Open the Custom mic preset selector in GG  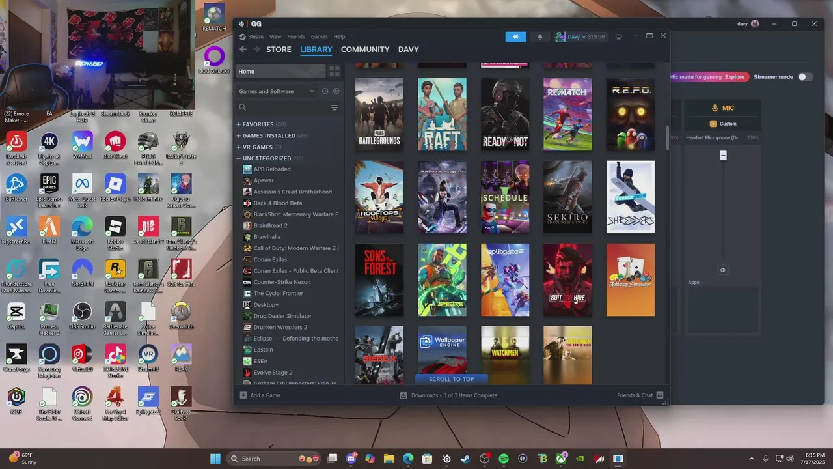(x=723, y=124)
